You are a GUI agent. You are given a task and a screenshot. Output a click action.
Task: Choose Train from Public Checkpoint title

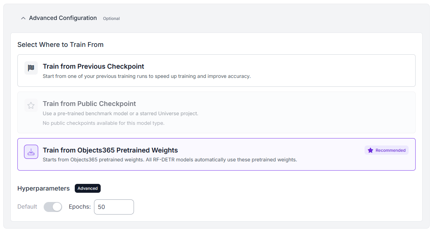pos(89,104)
